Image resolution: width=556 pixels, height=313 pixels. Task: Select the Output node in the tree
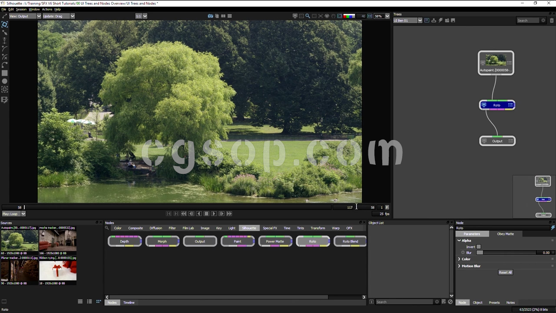pos(497,141)
